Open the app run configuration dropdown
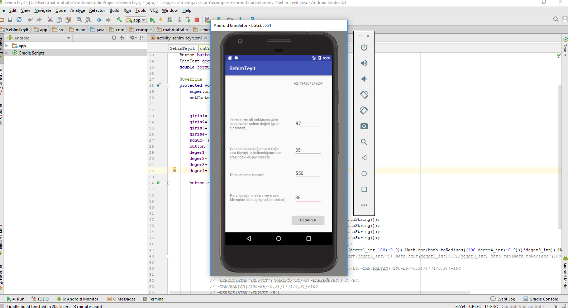This screenshot has width=568, height=308. [x=136, y=20]
